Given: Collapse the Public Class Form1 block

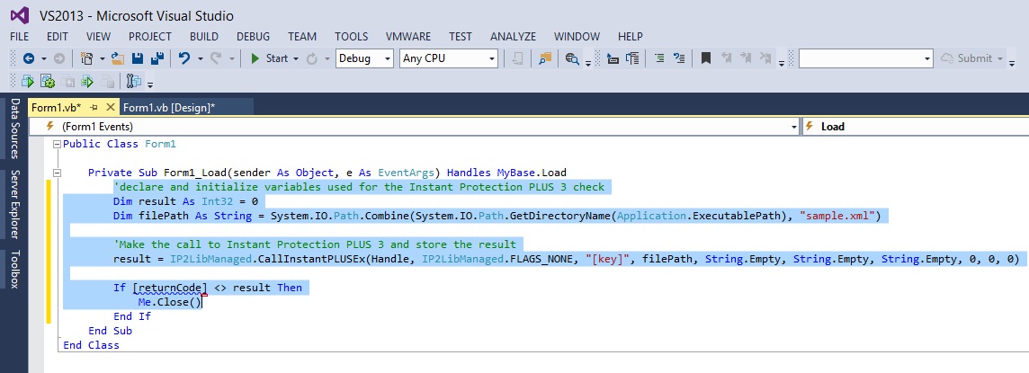Looking at the screenshot, I should click(x=57, y=144).
